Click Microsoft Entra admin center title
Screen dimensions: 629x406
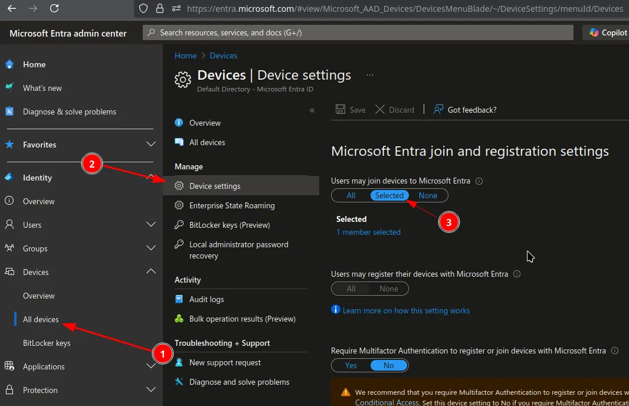(x=68, y=33)
